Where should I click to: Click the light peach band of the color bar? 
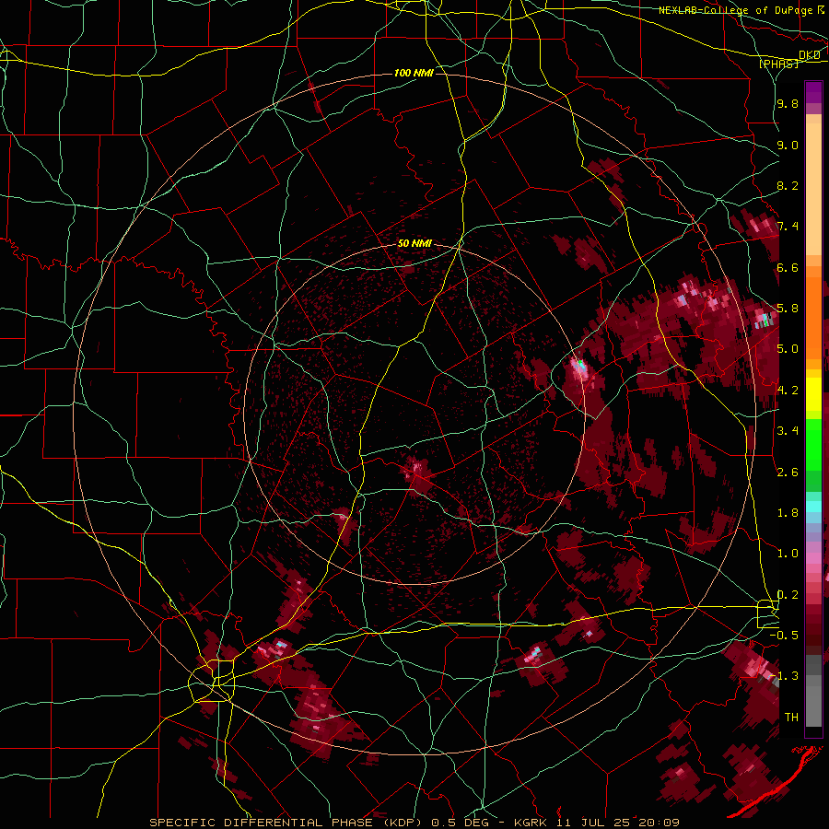coord(813,191)
